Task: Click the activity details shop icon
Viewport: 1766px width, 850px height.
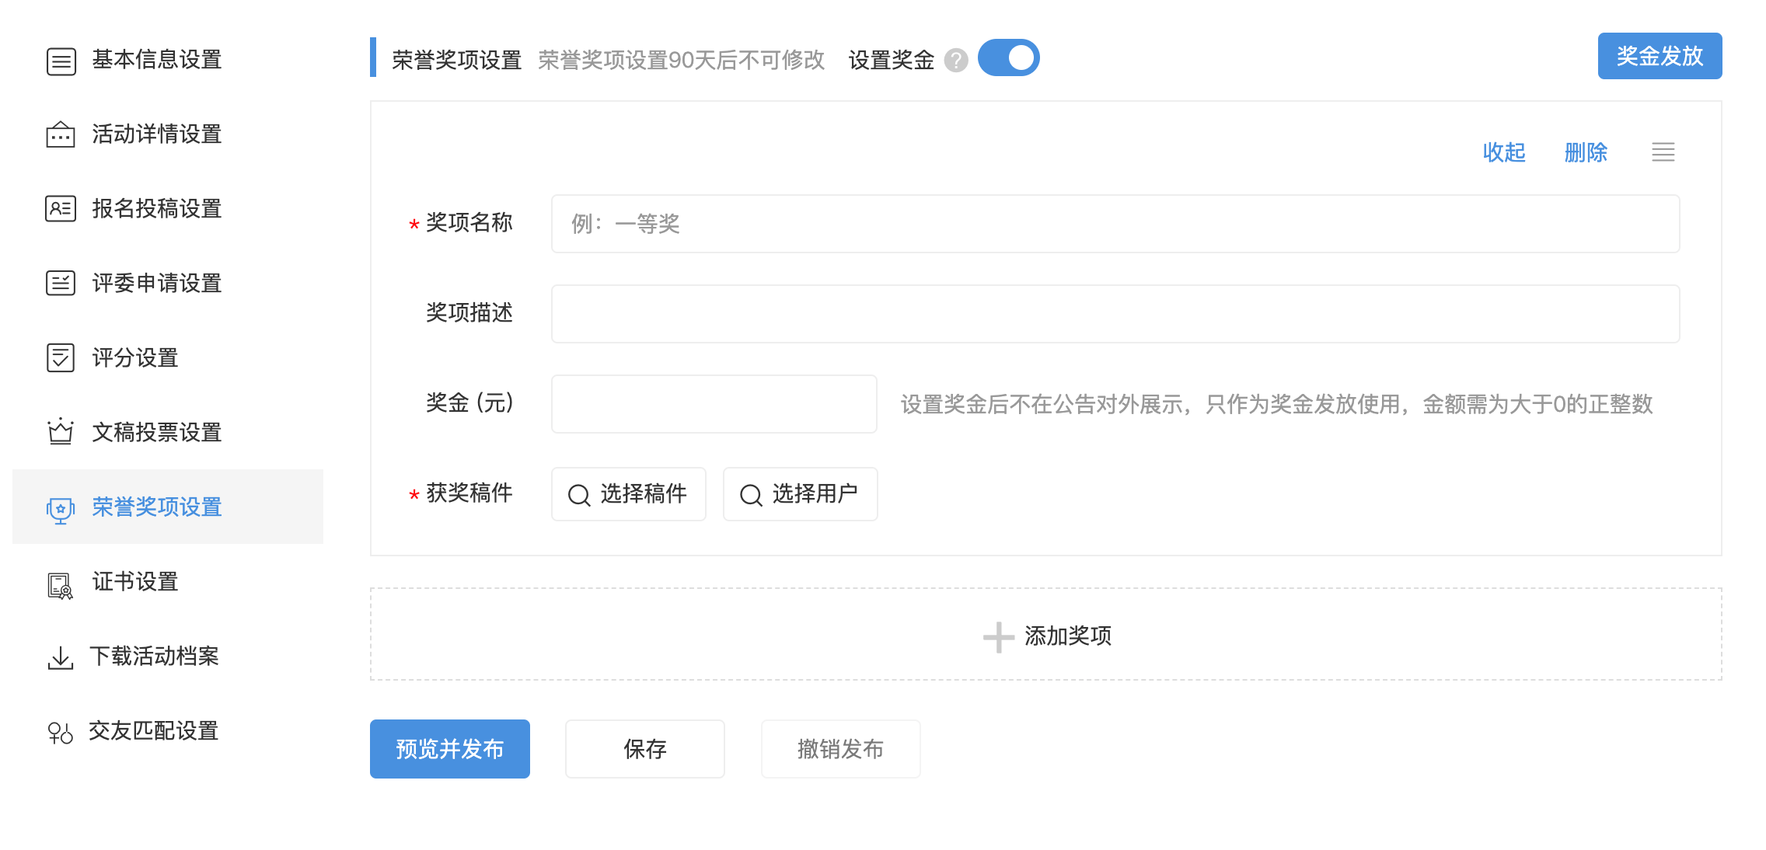Action: 61,134
